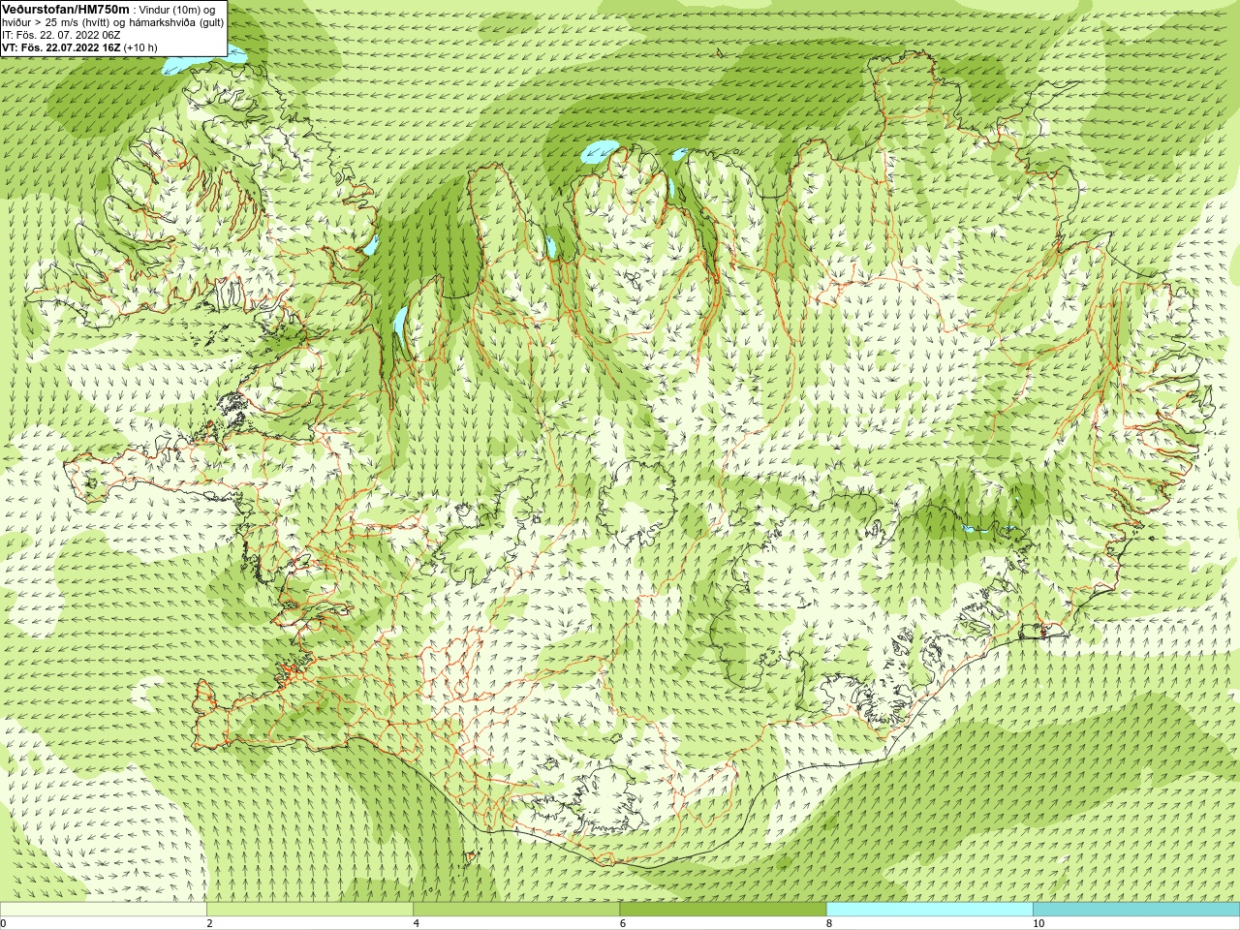Click the teal band above 10 m/s

pos(1136,910)
